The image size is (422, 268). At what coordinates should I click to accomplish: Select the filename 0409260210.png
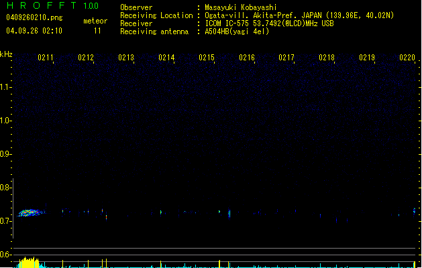(34, 17)
